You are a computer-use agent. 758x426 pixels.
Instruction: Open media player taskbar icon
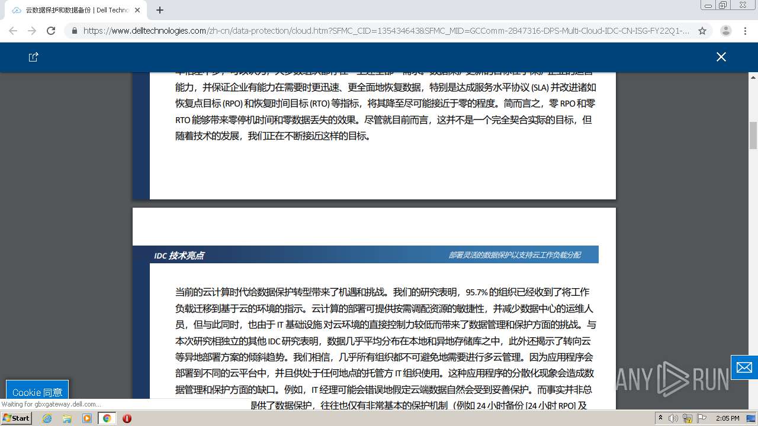click(87, 418)
